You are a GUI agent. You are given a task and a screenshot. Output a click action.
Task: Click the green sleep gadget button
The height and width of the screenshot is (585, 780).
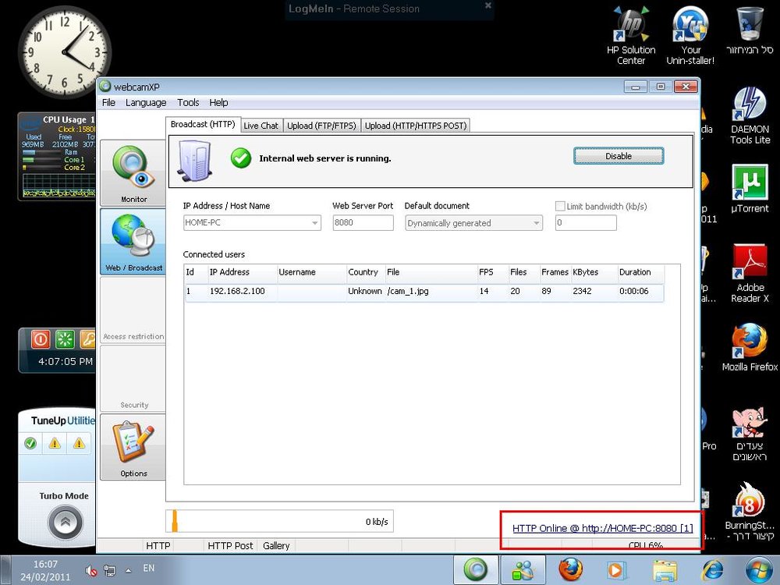[x=65, y=339]
